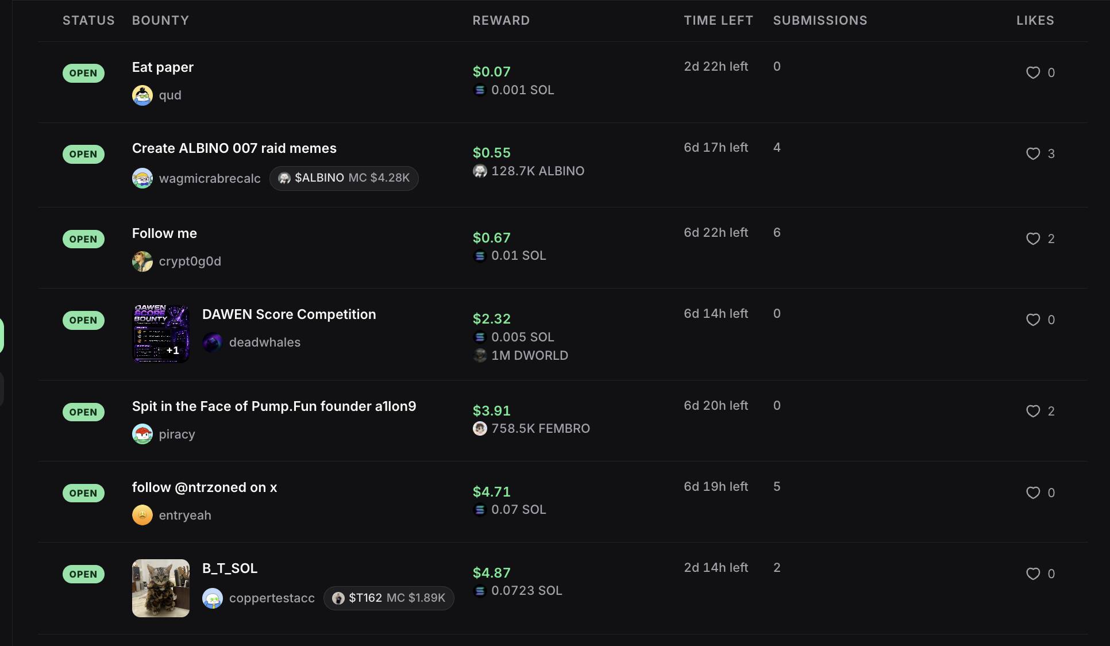Sort by the TIME LEFT column header

click(x=718, y=21)
